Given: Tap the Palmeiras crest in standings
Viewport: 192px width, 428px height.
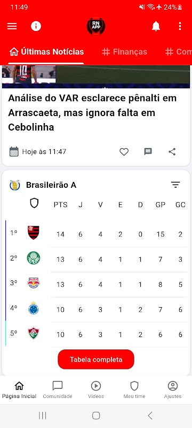Looking at the screenshot, I should [x=34, y=258].
